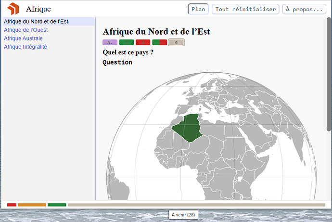Click the heading Afrique du Nord et de l'Est
332x222 pixels.
pyautogui.click(x=156, y=32)
